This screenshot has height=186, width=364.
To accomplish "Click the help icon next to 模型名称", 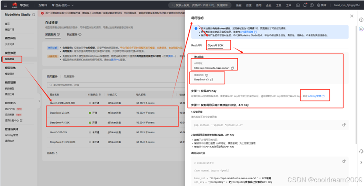I will (207, 75).
